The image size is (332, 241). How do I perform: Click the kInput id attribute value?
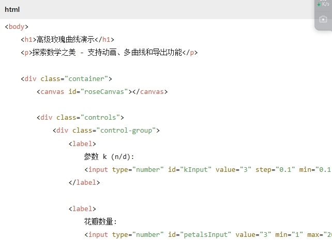click(x=195, y=170)
